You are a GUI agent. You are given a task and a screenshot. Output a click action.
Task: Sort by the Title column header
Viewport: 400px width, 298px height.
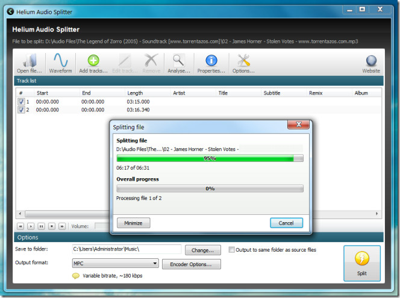239,93
